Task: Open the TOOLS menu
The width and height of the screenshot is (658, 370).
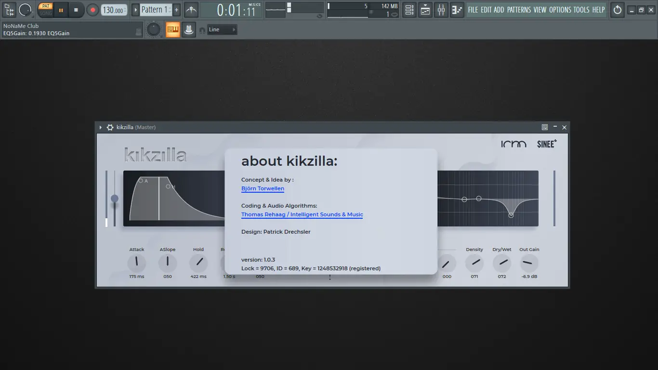Action: (x=581, y=10)
